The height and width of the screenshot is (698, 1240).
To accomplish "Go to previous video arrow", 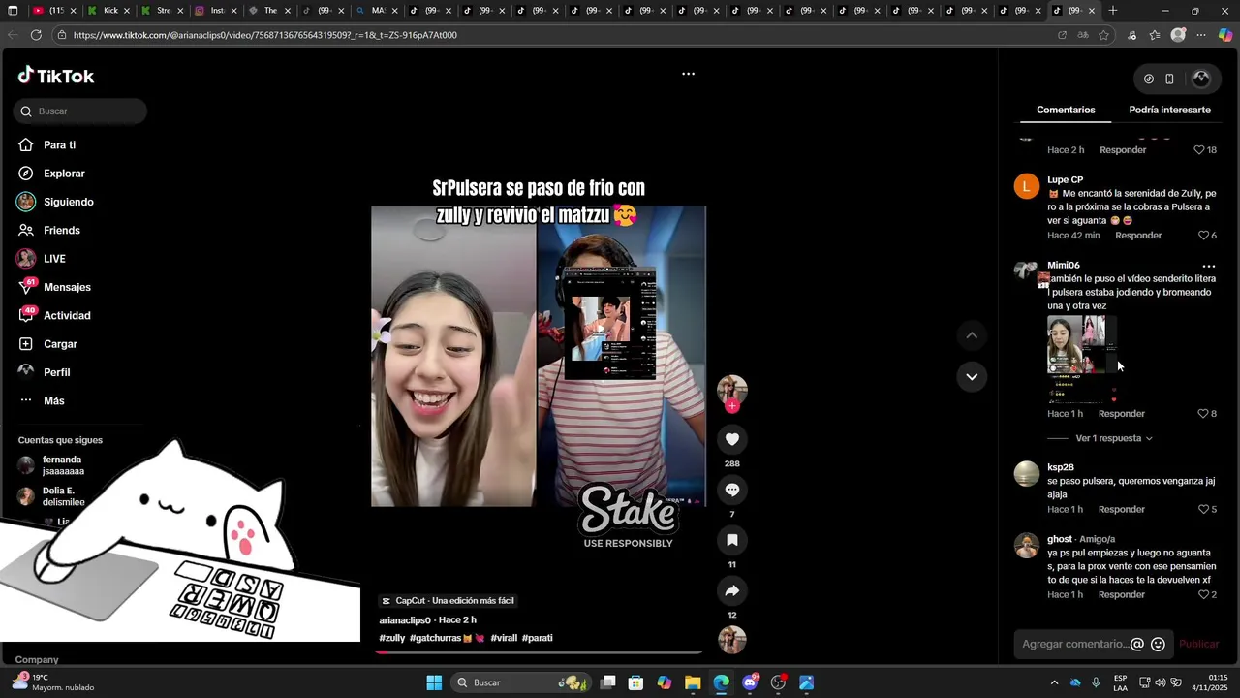I will (972, 335).
